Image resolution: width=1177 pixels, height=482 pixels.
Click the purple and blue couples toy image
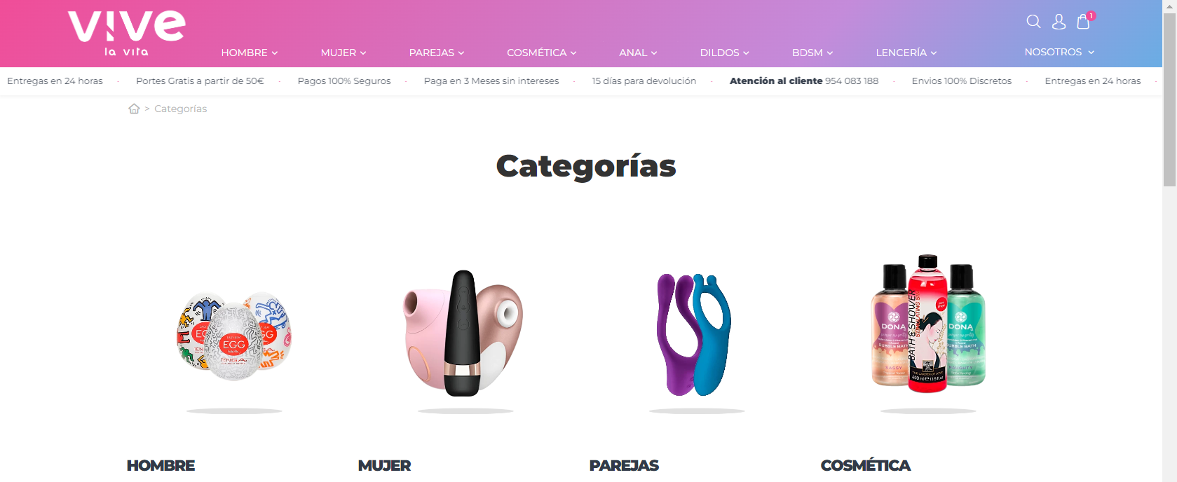coord(694,334)
